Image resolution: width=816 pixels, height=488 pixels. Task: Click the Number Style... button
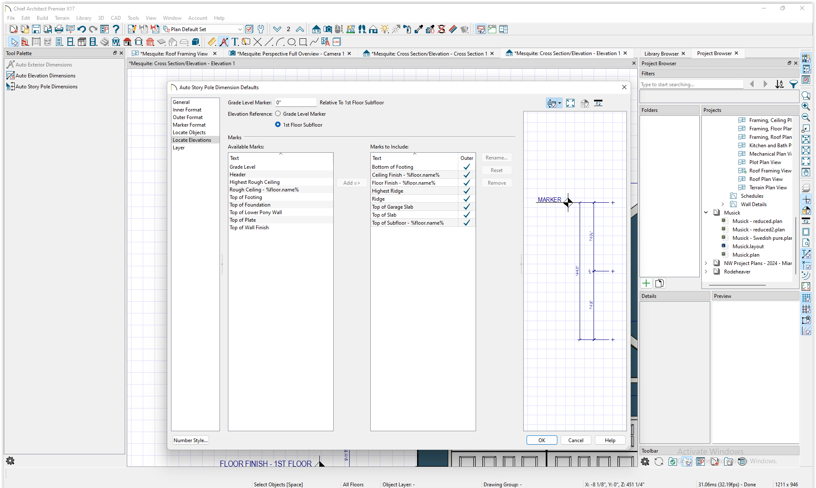190,440
